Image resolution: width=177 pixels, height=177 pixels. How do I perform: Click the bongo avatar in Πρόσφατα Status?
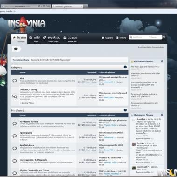click(x=134, y=144)
